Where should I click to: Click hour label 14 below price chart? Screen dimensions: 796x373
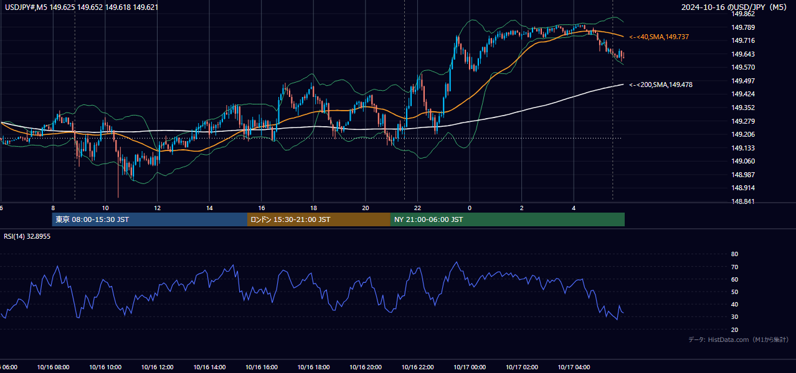209,208
